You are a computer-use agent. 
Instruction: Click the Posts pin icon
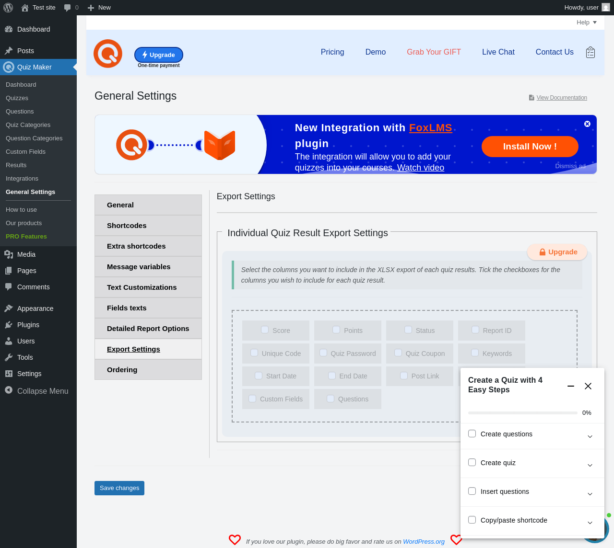[x=9, y=51]
